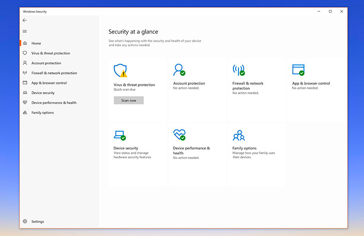The image size is (364, 236).
Task: Click the Device security laptop icon tile
Action: pos(119,135)
